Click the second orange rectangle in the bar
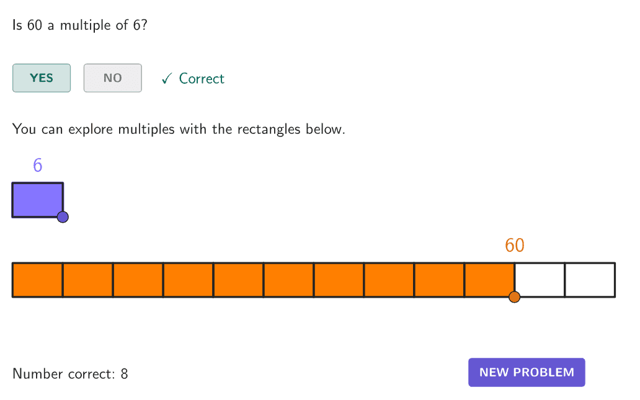Image resolution: width=640 pixels, height=400 pixels. [87, 280]
